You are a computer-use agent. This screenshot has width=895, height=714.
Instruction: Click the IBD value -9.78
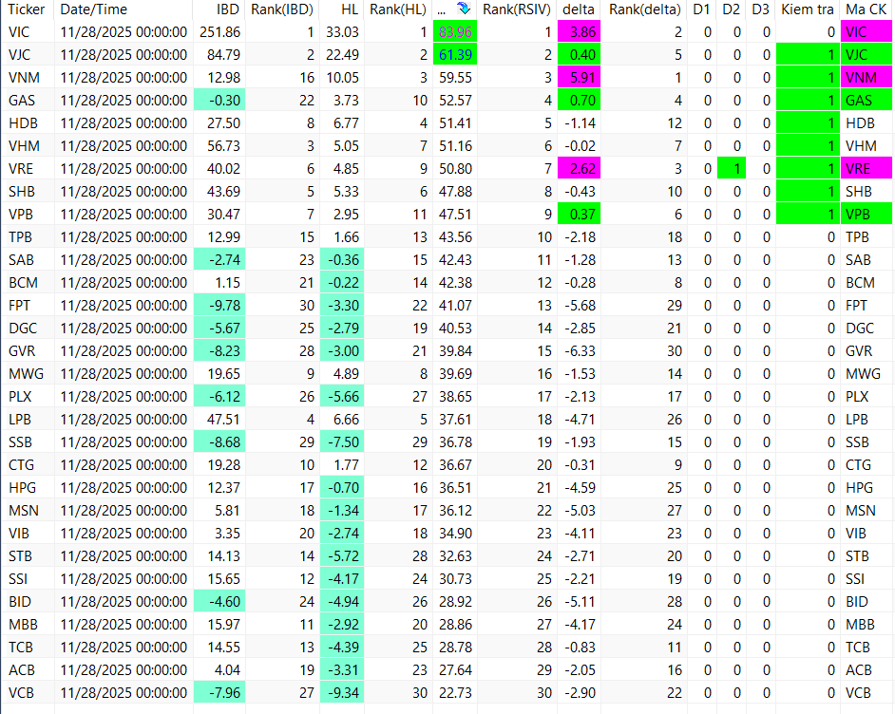click(219, 306)
